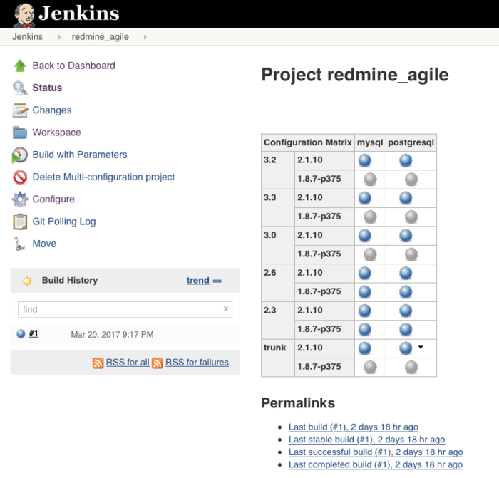The image size is (499, 478).
Task: Click the trend link in Build History
Action: (x=197, y=281)
